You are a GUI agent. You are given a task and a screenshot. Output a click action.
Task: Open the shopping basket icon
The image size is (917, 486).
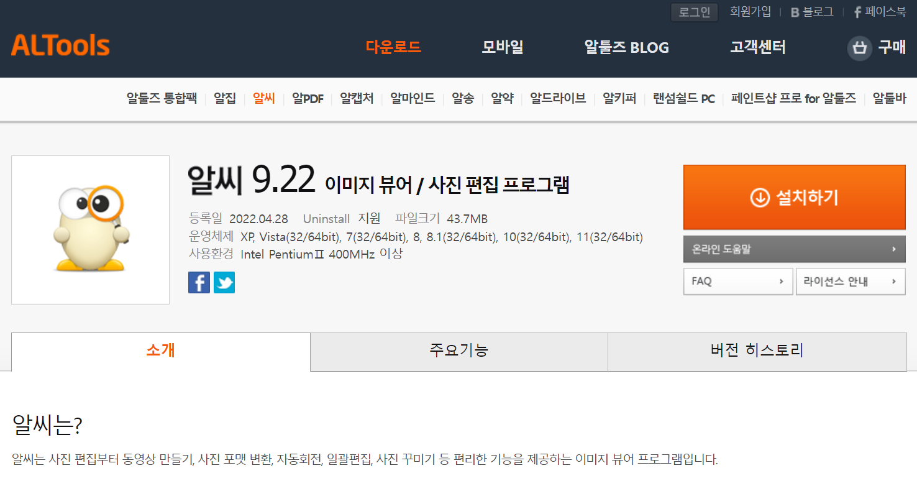click(x=860, y=47)
